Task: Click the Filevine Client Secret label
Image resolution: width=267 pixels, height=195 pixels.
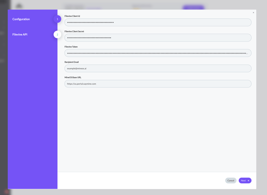Action: [74, 32]
